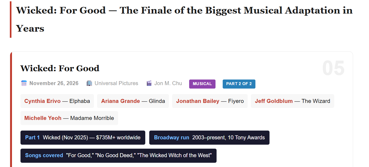Click the Wicked: For Good card title
This screenshot has width=369, height=167.
60,68
